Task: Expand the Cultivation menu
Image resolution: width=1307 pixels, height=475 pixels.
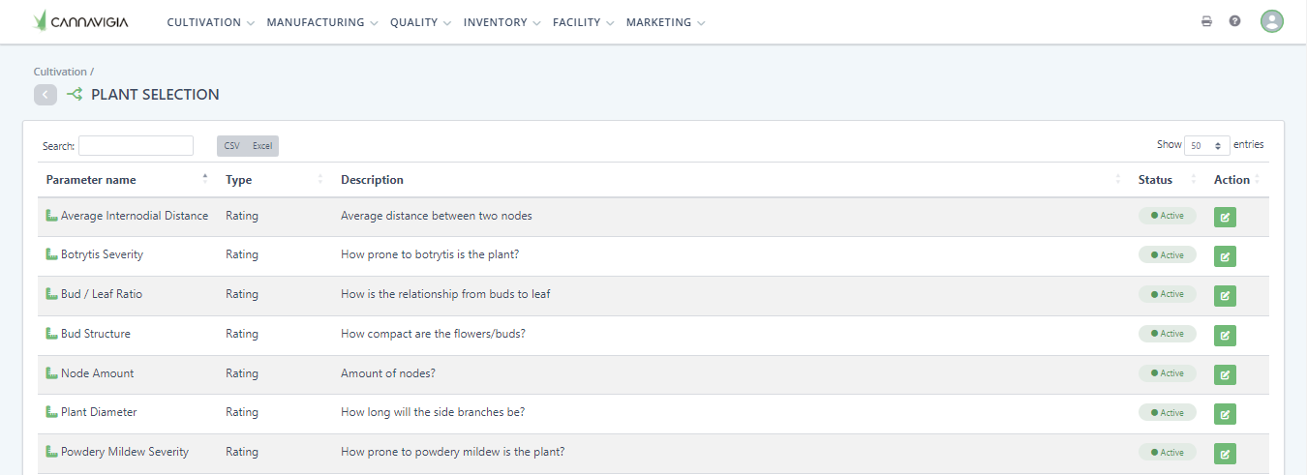Action: pyautogui.click(x=210, y=22)
